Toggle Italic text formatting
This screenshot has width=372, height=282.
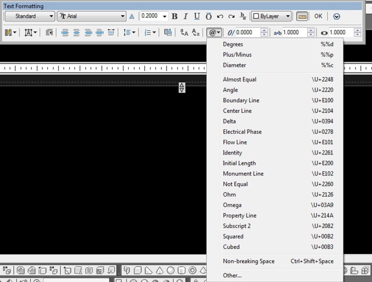(185, 16)
